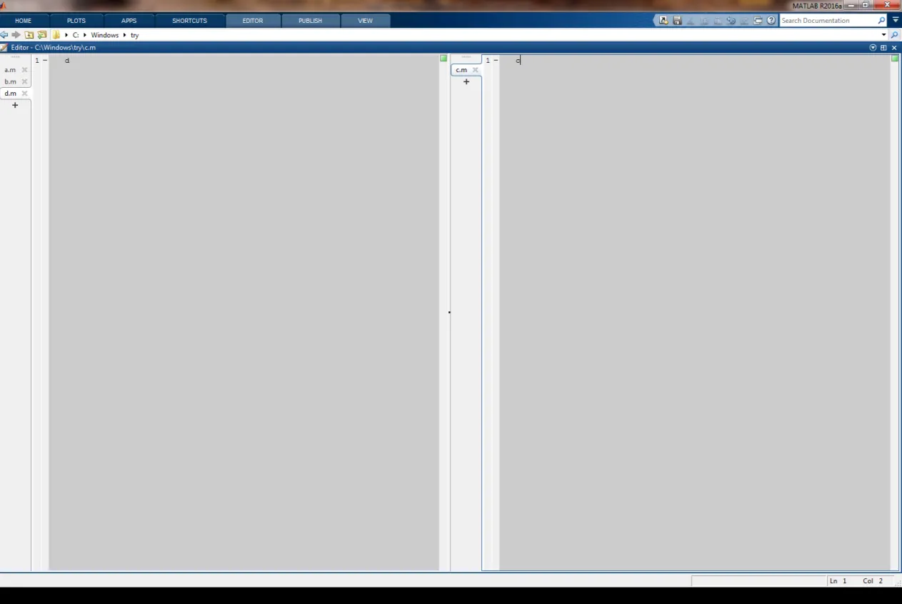Click line number 1 in right editor
This screenshot has height=604, width=902.
click(488, 60)
